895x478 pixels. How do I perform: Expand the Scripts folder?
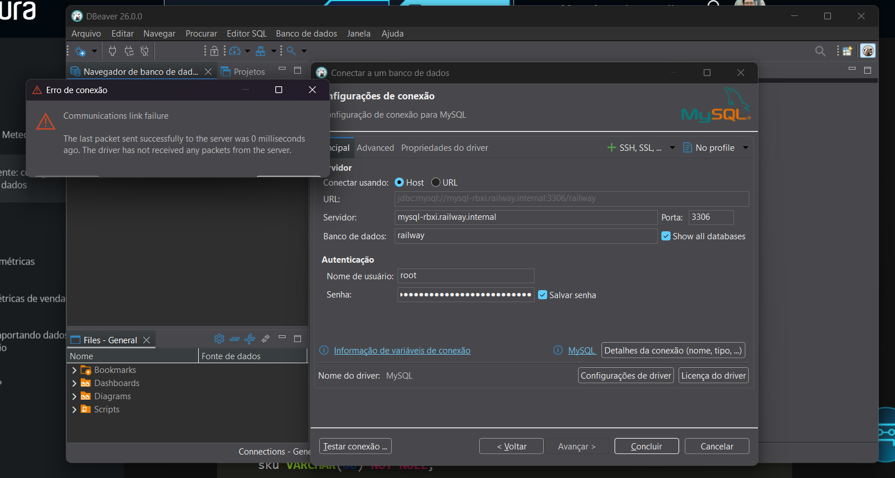(x=74, y=409)
